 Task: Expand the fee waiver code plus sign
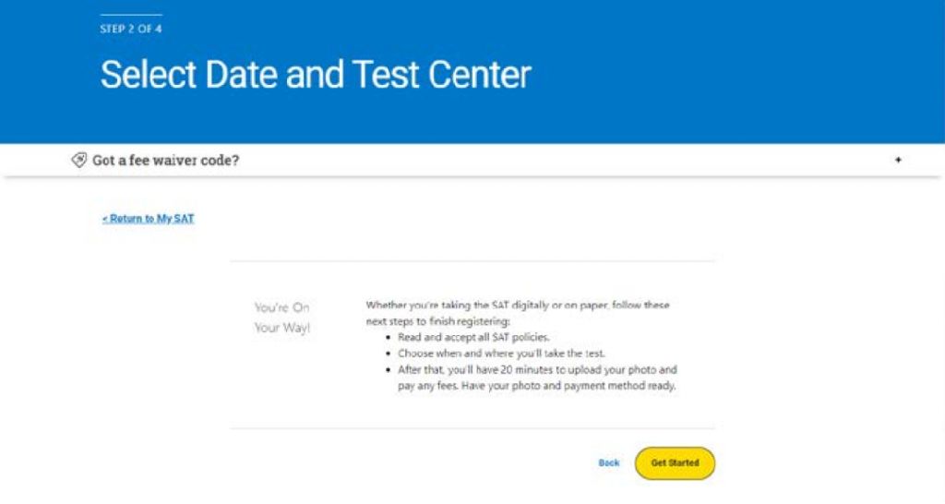[898, 160]
